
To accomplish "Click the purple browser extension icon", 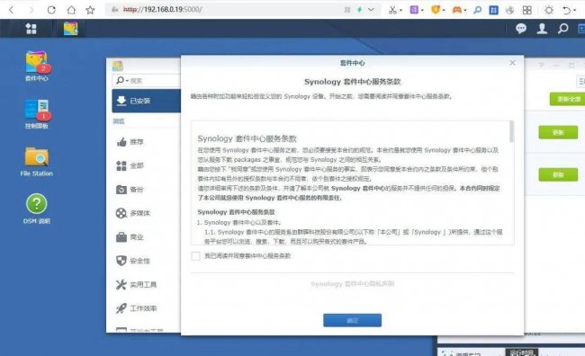I will coord(414,10).
